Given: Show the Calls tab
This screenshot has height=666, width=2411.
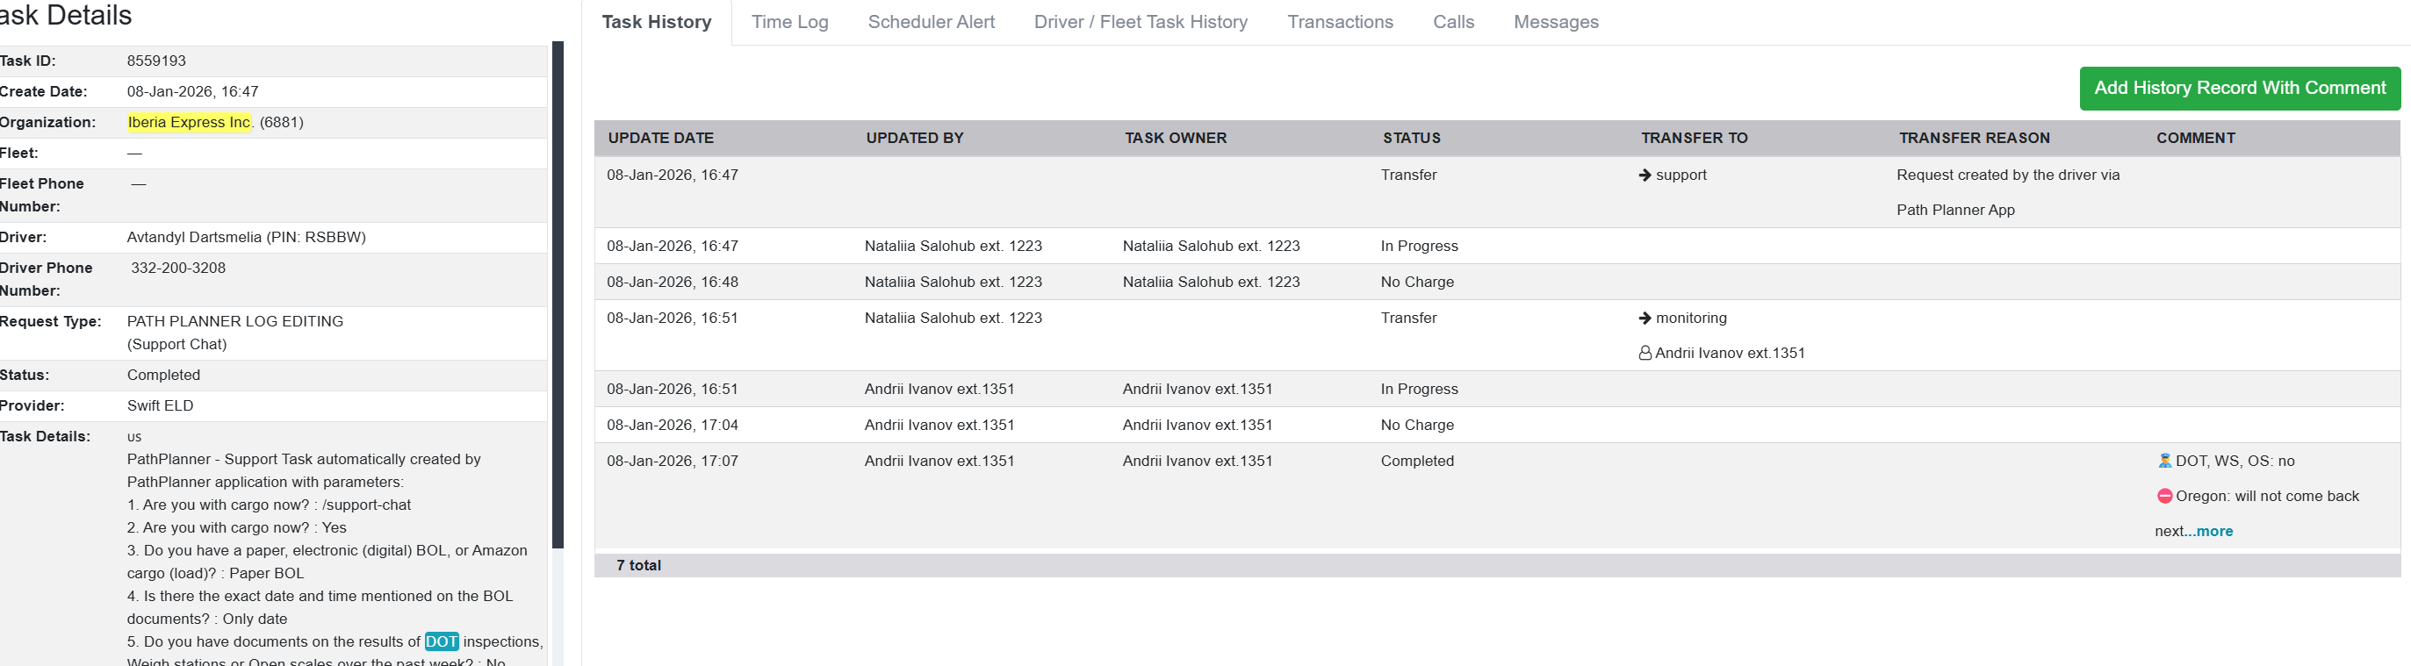Looking at the screenshot, I should tap(1452, 23).
